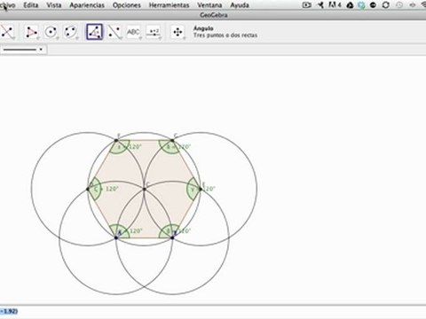Click the input bar at the bottom
Screen dimensions: 426x319
click(x=213, y=311)
